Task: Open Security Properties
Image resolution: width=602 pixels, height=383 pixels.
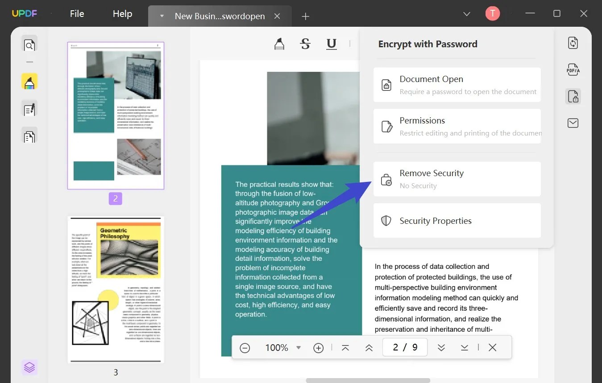Action: [457, 220]
